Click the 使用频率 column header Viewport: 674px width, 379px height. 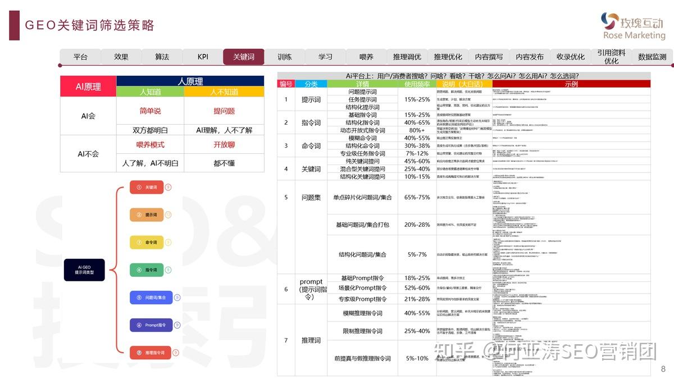417,84
